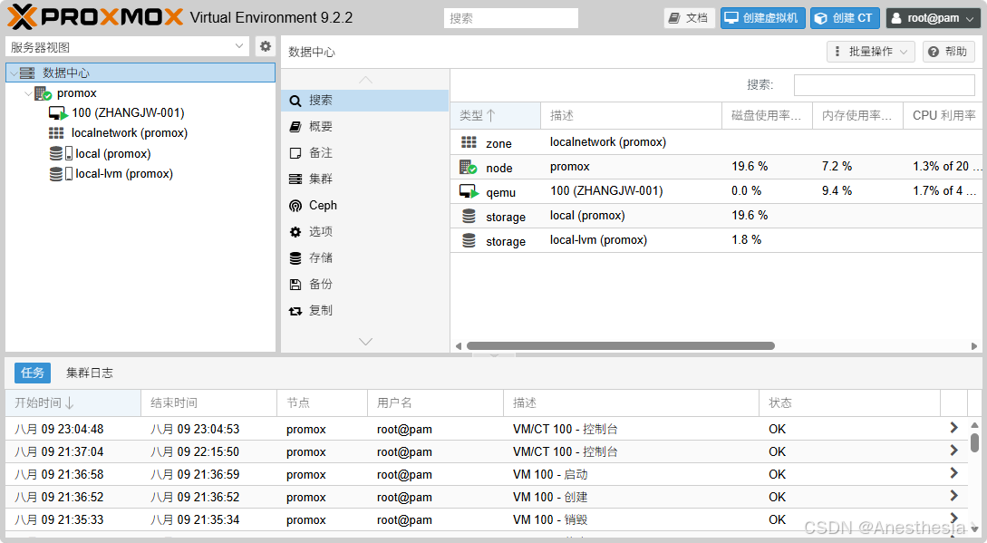Sort by disk usage column header

(x=768, y=115)
